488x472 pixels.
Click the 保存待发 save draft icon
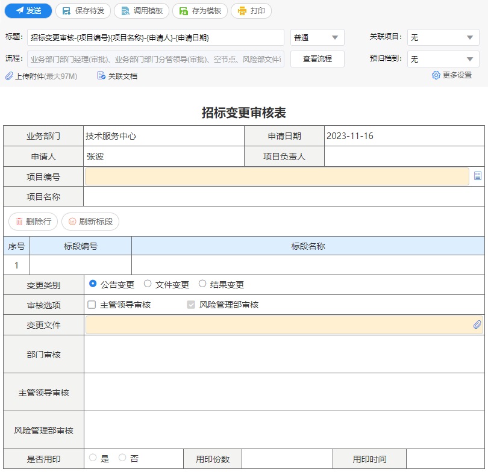65,11
